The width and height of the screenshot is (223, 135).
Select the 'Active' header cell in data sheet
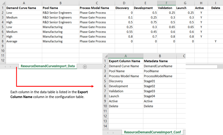[x=201, y=8]
